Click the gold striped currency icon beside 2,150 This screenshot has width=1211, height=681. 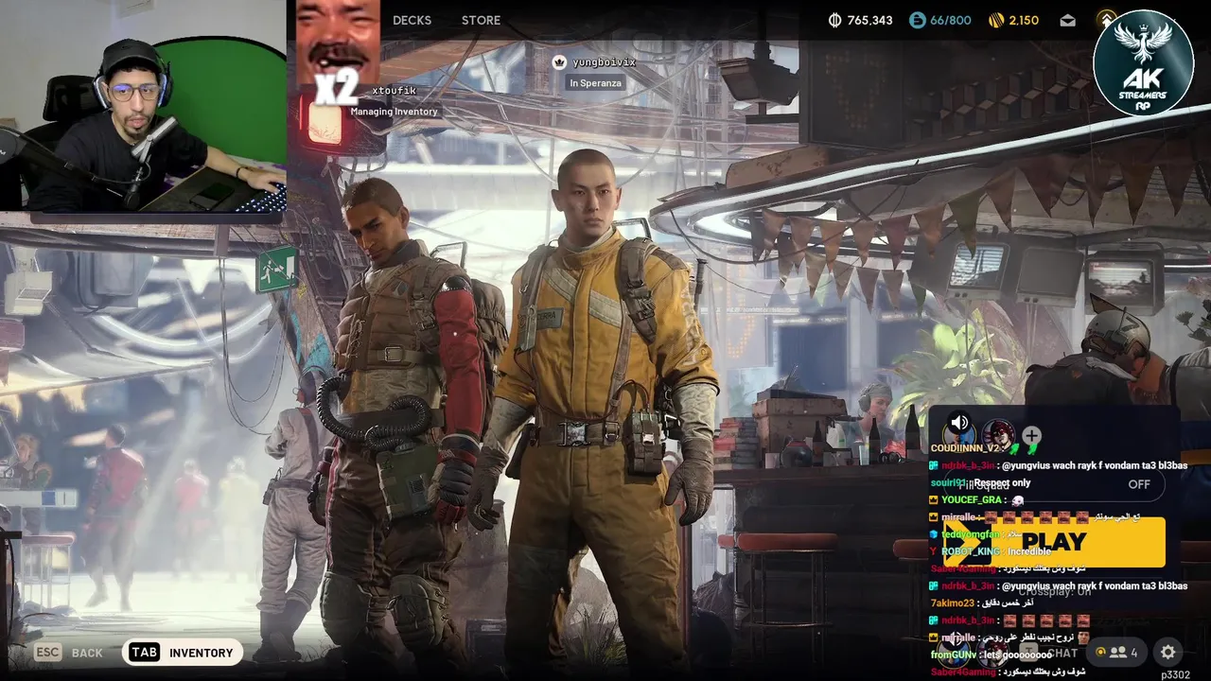pyautogui.click(x=996, y=20)
